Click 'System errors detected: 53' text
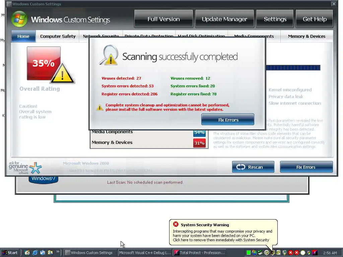This screenshot has height=257, width=343. [128, 86]
